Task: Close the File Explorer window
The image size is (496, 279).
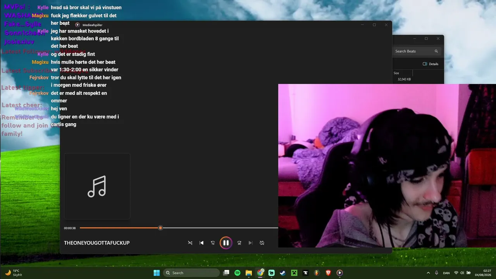Action: tap(438, 39)
